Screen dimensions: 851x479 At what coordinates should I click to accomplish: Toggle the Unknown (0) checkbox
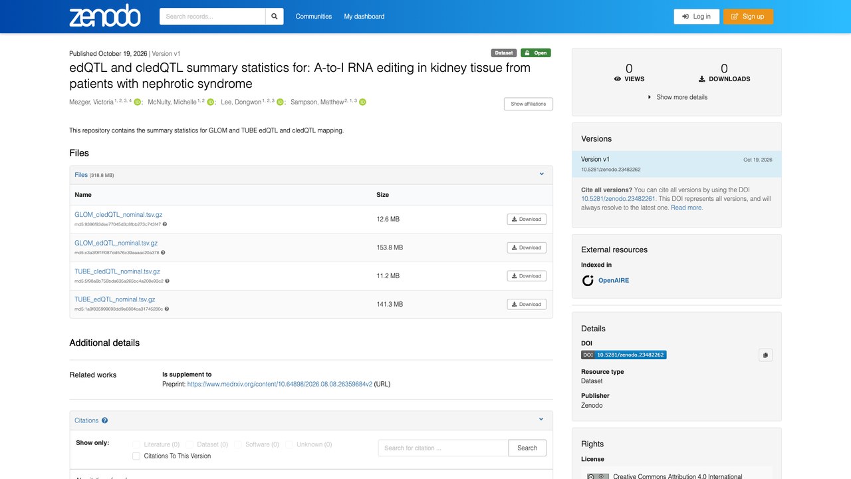click(289, 444)
